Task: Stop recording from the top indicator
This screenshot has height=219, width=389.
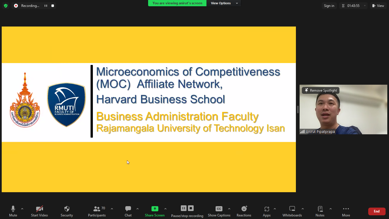Action: pyautogui.click(x=53, y=6)
